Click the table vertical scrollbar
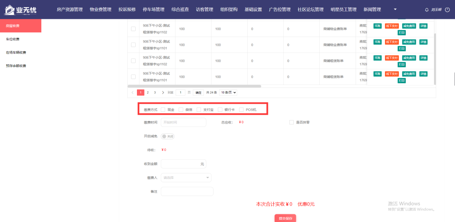Image resolution: width=455 pixels, height=222 pixels. pyautogui.click(x=435, y=59)
